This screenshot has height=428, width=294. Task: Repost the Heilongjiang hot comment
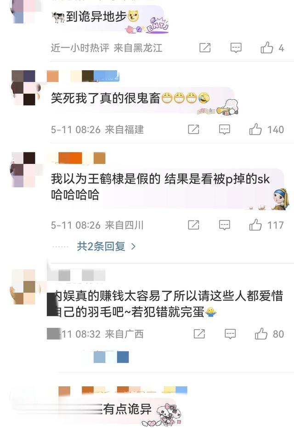click(x=205, y=48)
